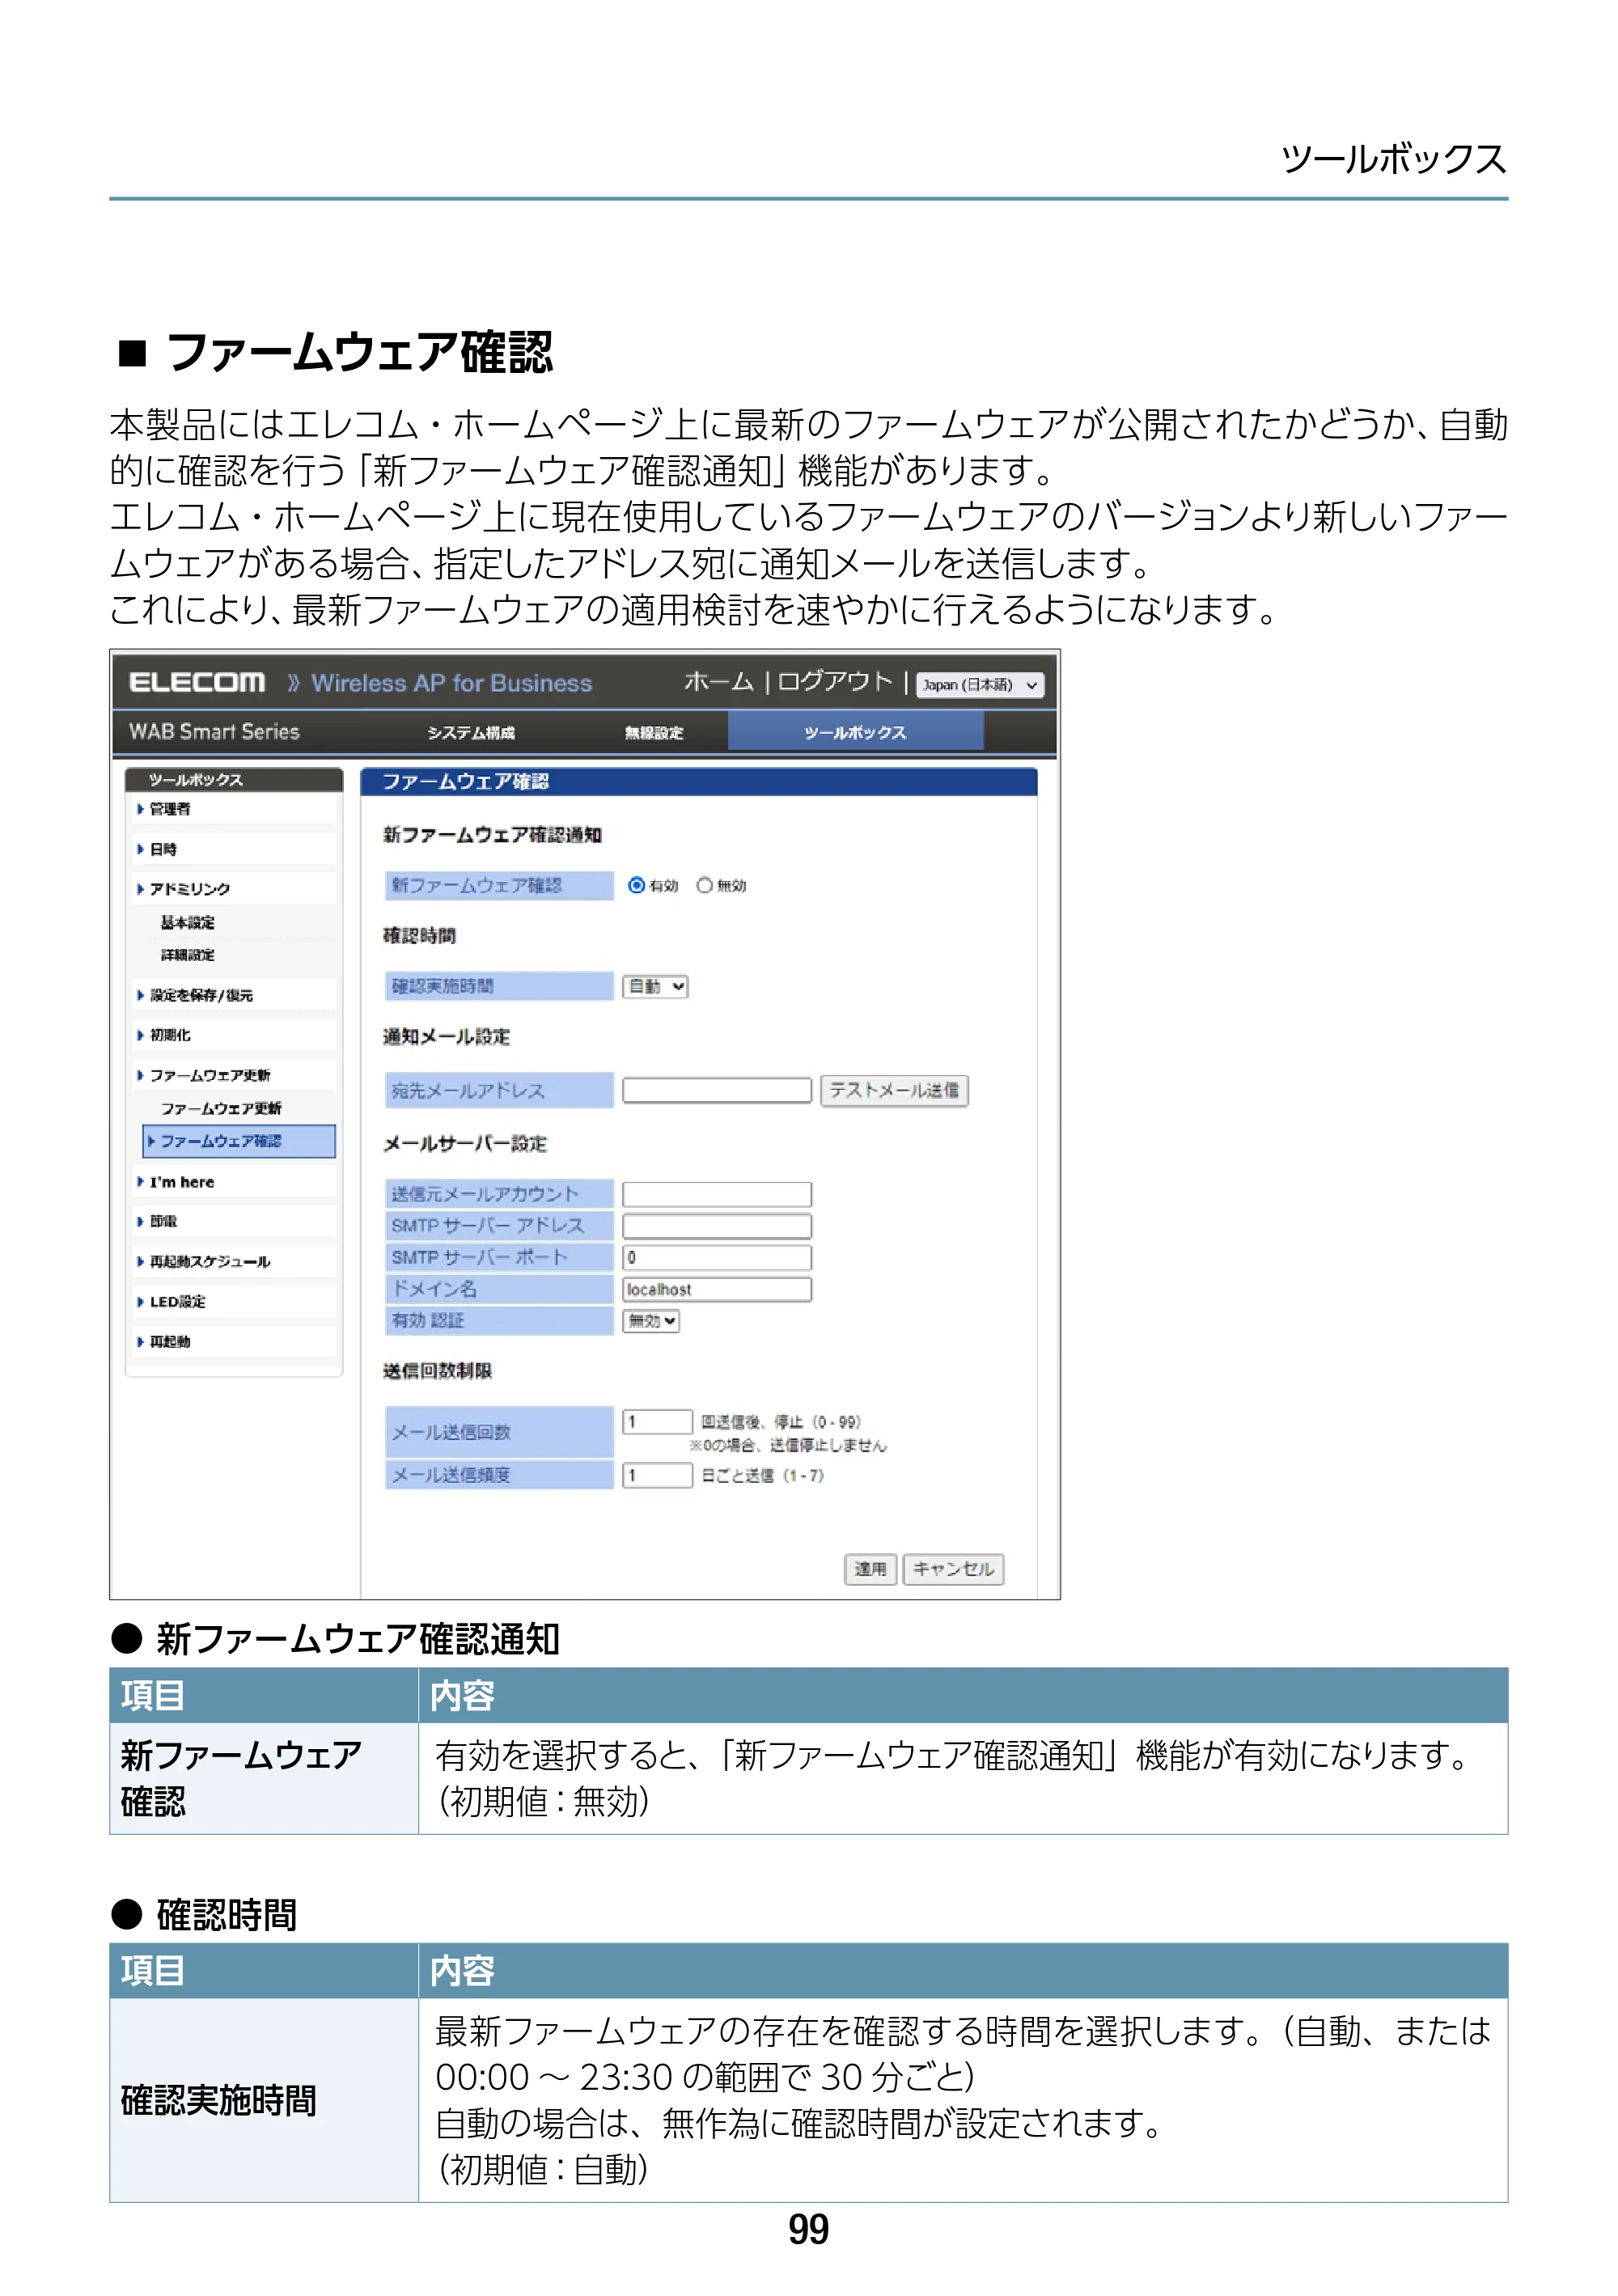Viewport: 1618px width, 2296px height.
Task: Switch to the 無線設定 tab
Action: pyautogui.click(x=654, y=733)
